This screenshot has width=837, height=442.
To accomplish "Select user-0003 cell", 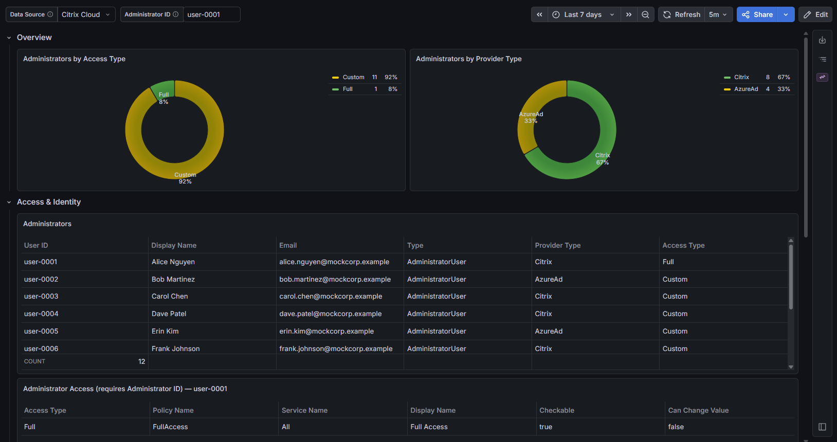I will (84, 296).
